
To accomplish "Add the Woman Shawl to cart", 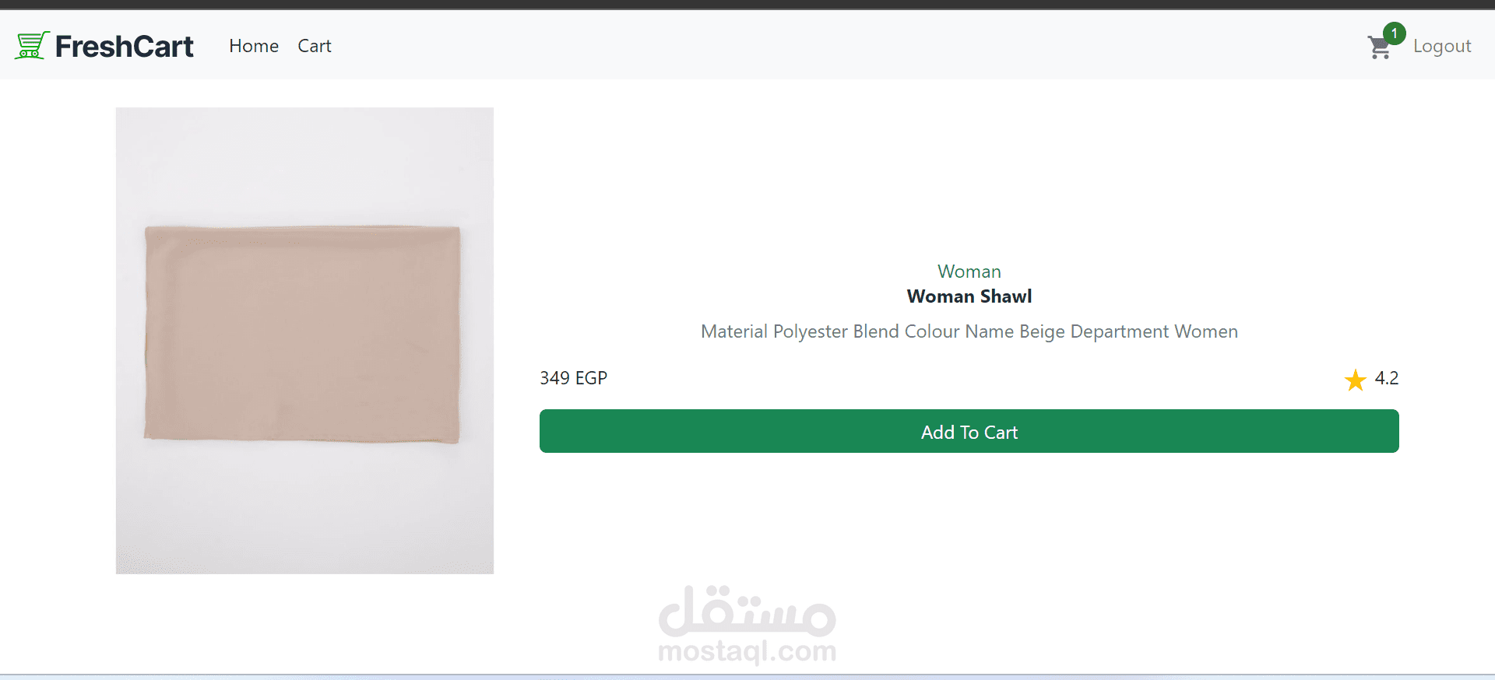I will 969,431.
